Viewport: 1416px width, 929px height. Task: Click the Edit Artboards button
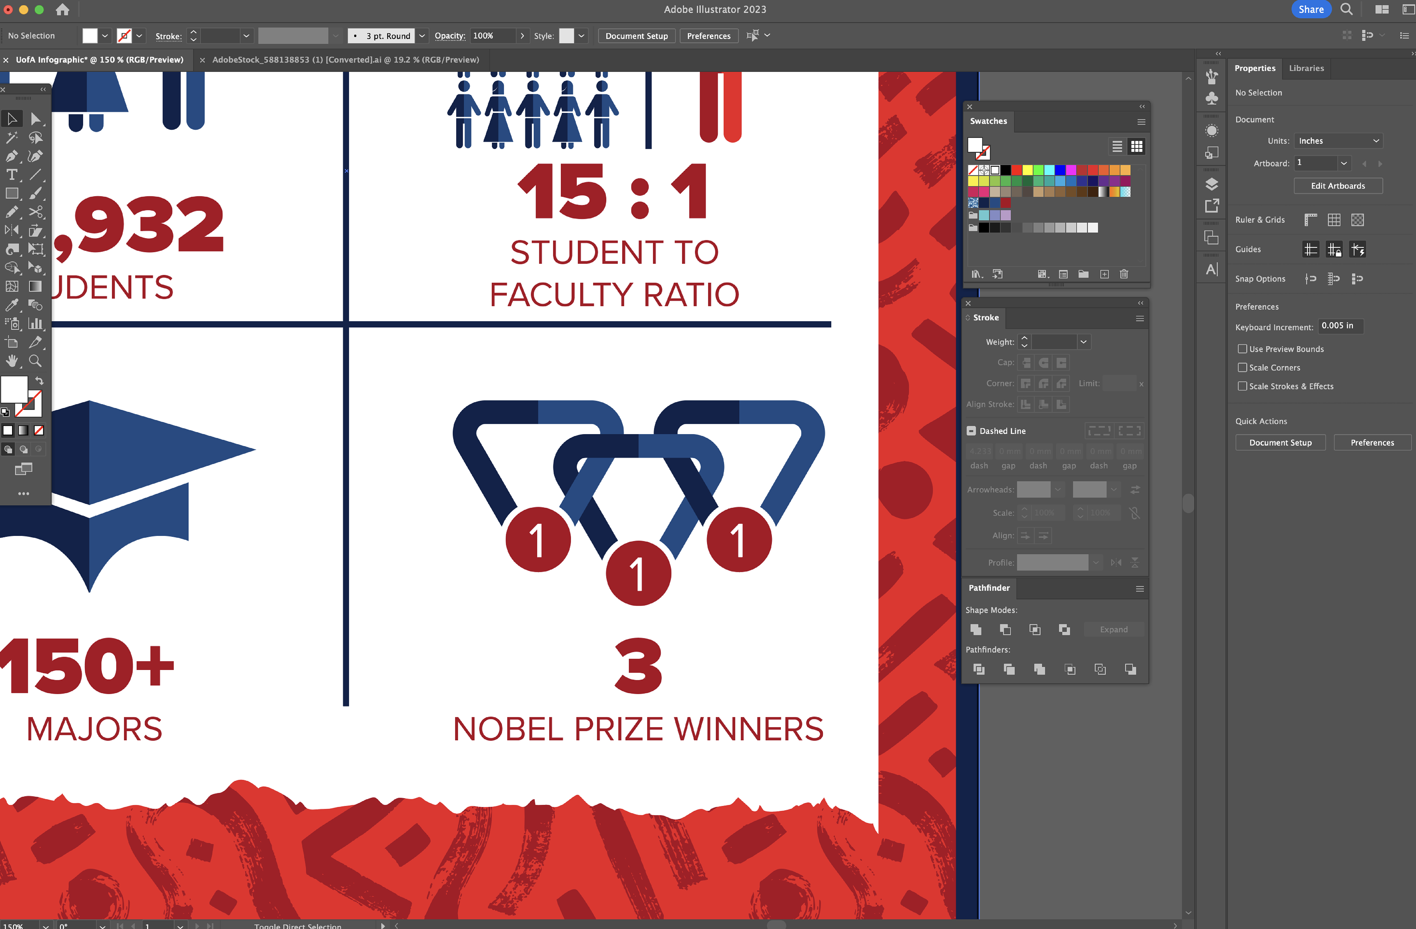pos(1337,186)
